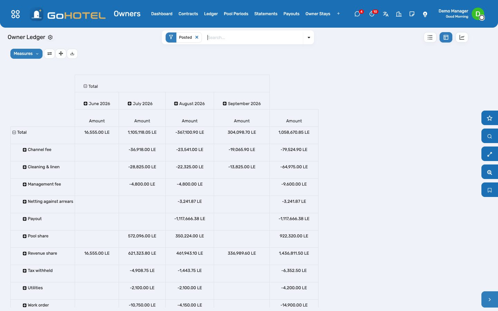498x311 pixels.
Task: Open the Contracts menu
Action: point(188,14)
